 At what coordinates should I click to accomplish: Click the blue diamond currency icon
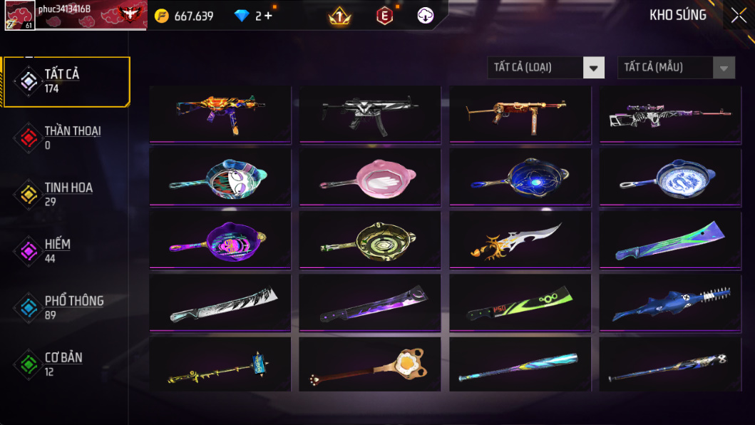242,16
